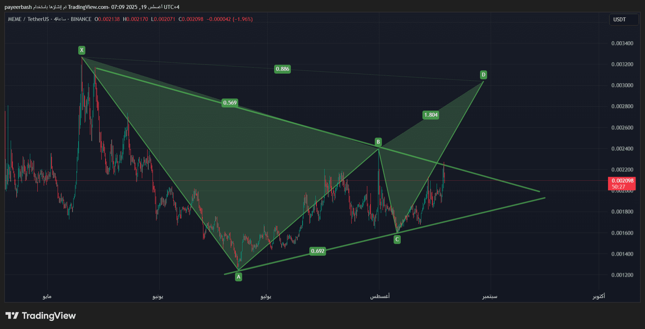Click the TradingView.com text in header
This screenshot has width=645, height=329.
tap(88, 7)
